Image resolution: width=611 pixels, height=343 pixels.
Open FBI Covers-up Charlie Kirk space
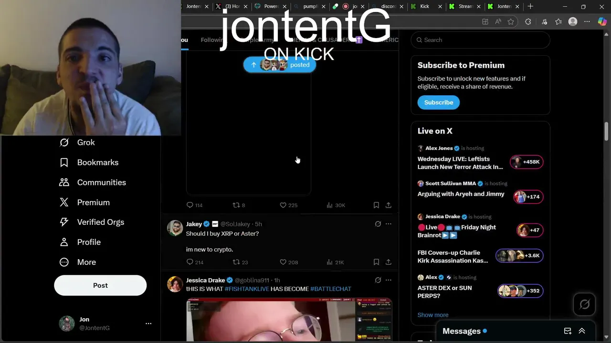pos(480,256)
